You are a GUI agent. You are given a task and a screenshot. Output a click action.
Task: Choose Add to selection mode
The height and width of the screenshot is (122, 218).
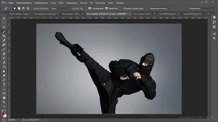(x=19, y=8)
